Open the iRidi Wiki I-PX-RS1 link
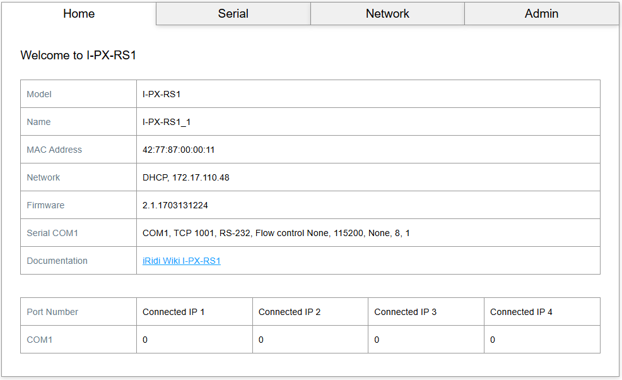 click(182, 261)
